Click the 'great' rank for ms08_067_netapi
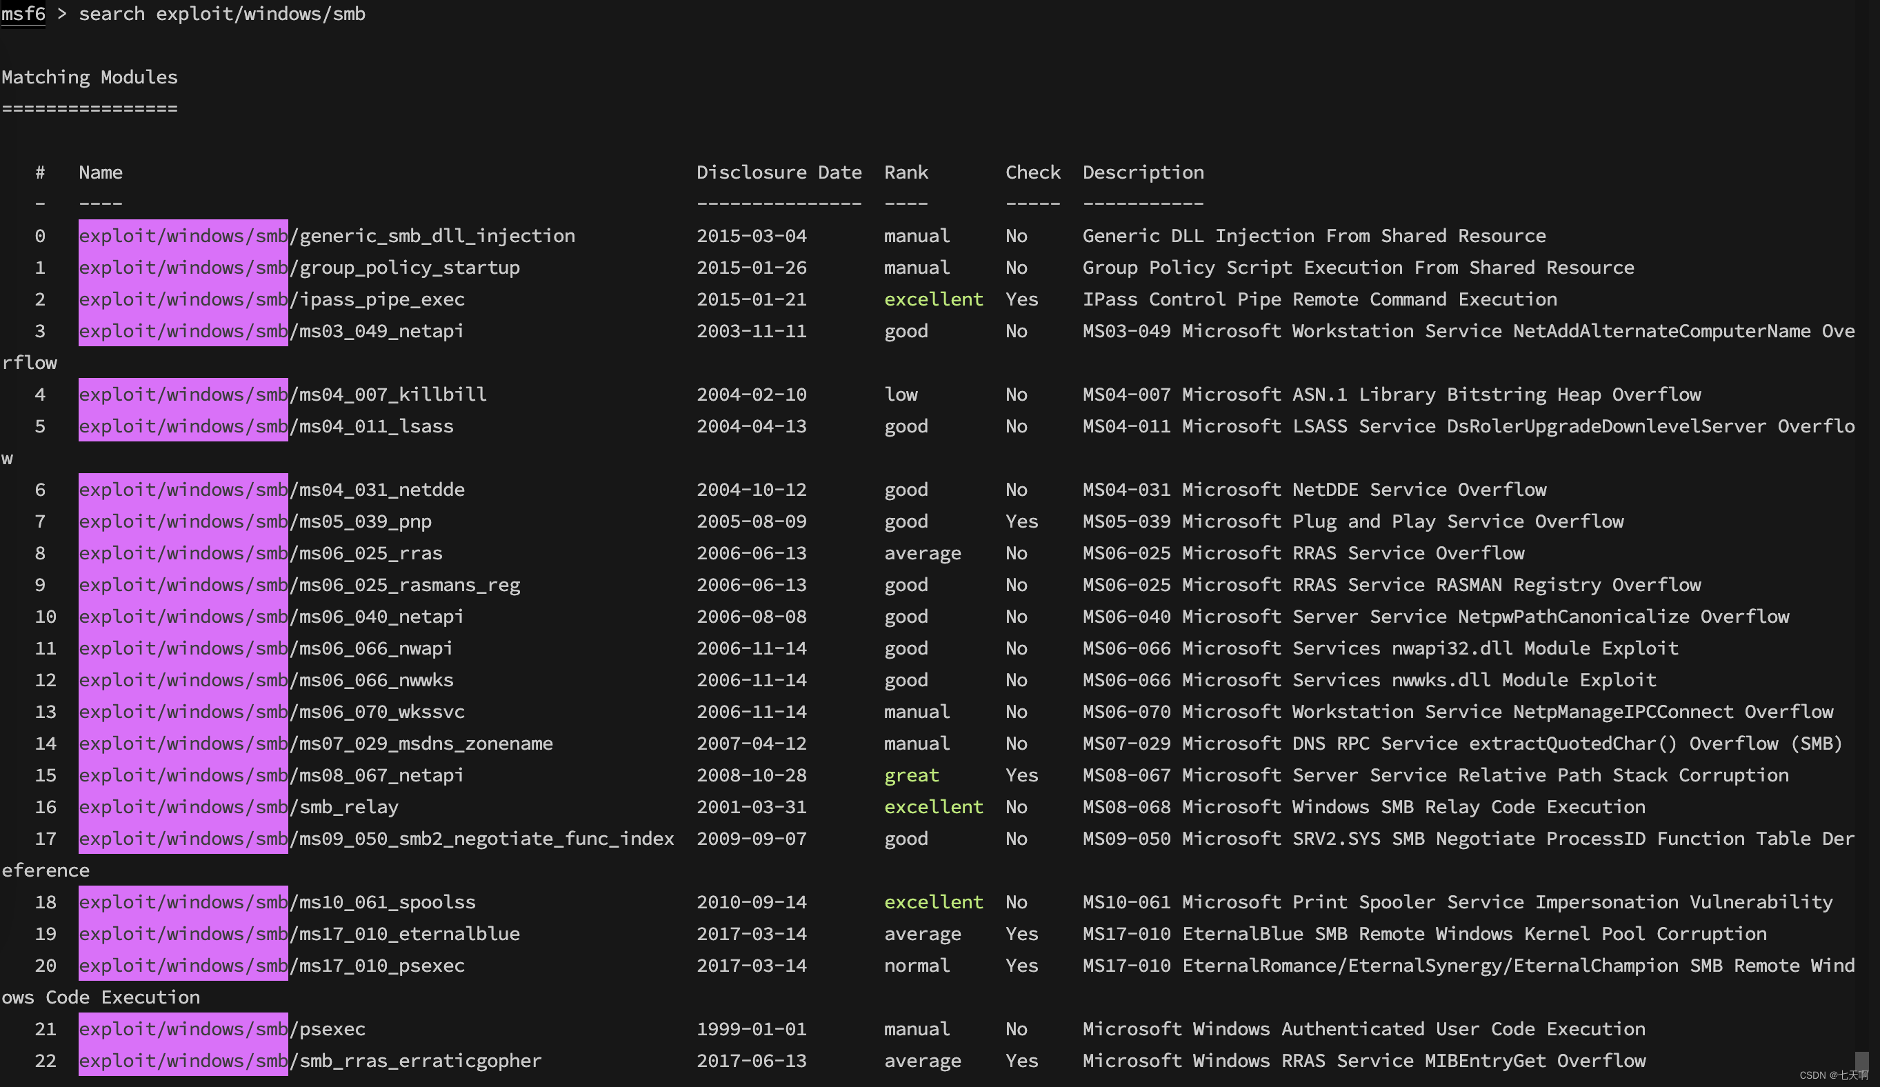Viewport: 1880px width, 1087px height. [912, 775]
